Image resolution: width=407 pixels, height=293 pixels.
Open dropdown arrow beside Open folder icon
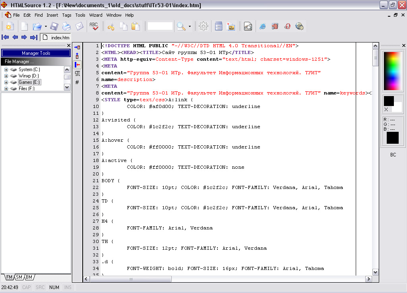[x=46, y=27]
